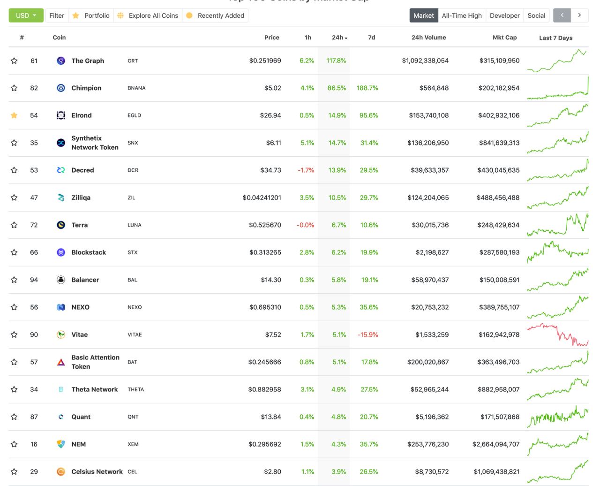Unfavorite Elrond using its gold star
The image size is (600, 486).
coord(14,115)
